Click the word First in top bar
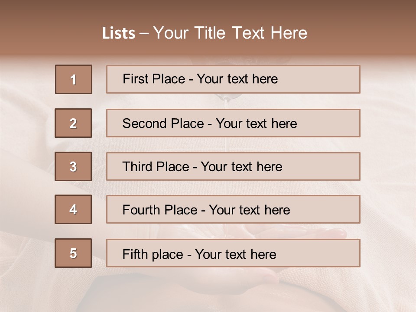The width and height of the screenshot is (416, 312). pos(135,79)
